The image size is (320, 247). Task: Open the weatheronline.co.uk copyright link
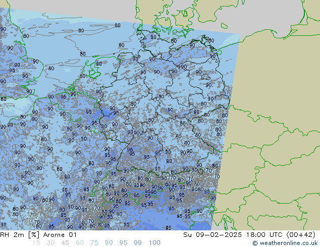point(285,243)
